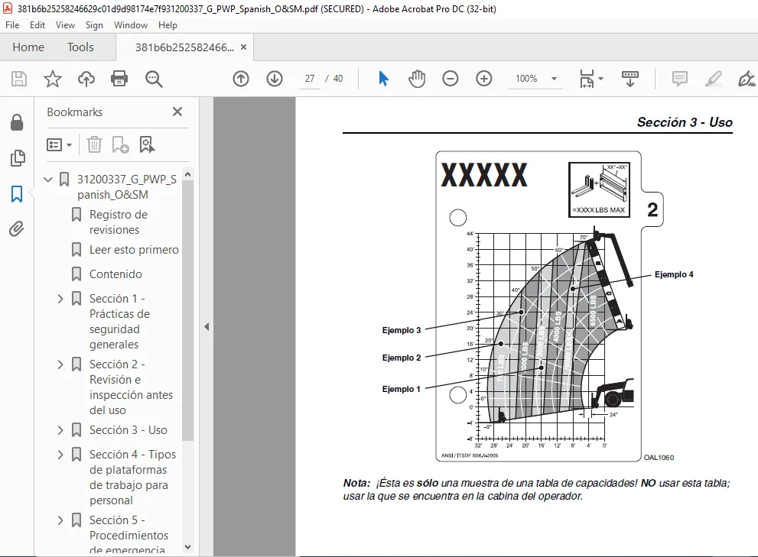Expand Sección 1 bookmark
Image resolution: width=758 pixels, height=557 pixels.
(60, 299)
